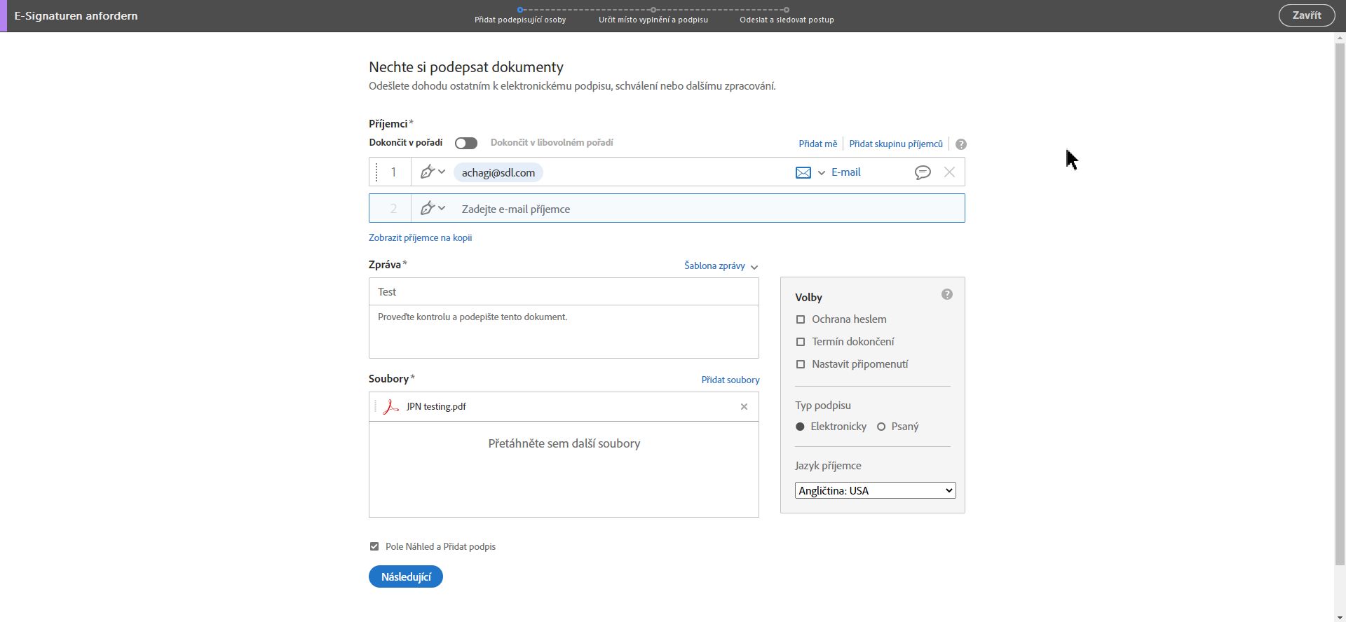Click the help icon beside Přidat skupinu příjemců
The width and height of the screenshot is (1346, 622).
tap(960, 144)
